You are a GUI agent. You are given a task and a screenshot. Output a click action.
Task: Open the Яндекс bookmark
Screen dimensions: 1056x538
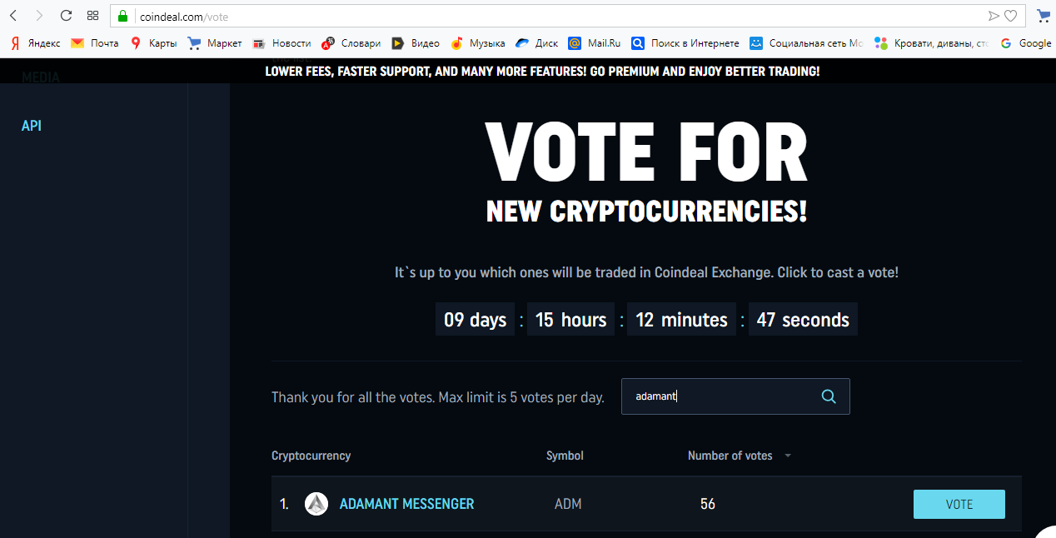pos(35,43)
